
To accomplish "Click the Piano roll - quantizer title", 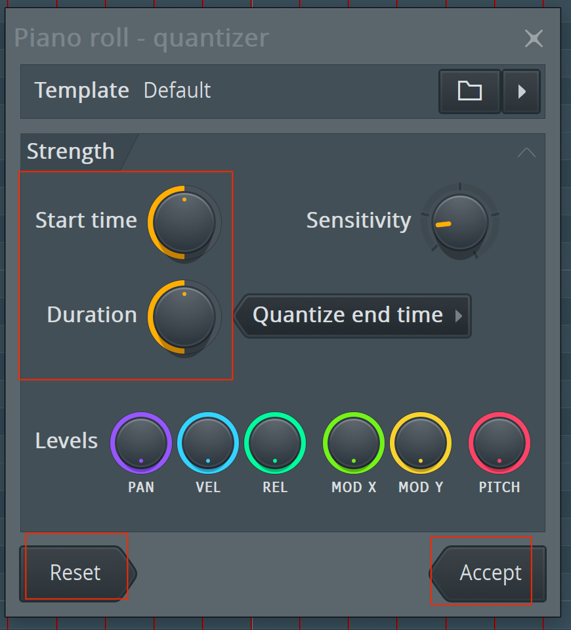I will click(x=142, y=38).
